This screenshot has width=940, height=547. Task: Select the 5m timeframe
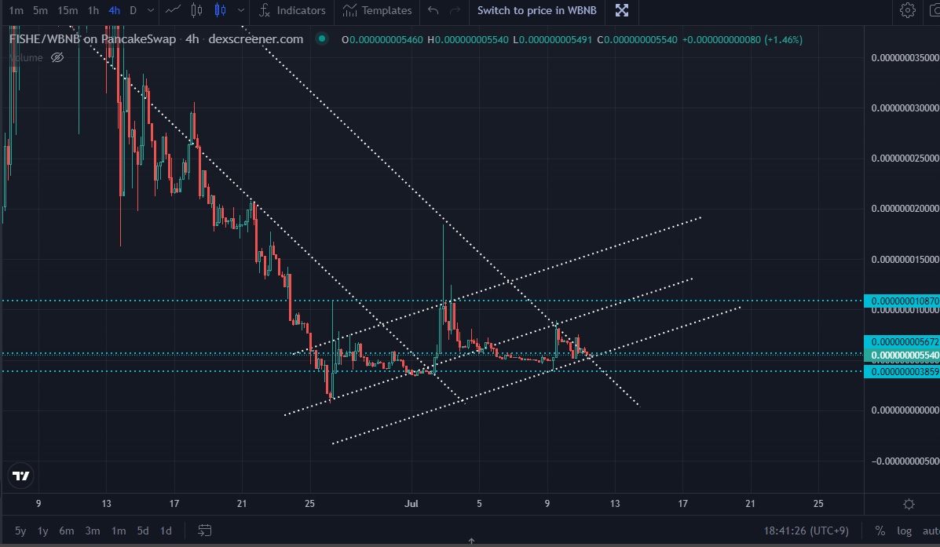[x=40, y=10]
